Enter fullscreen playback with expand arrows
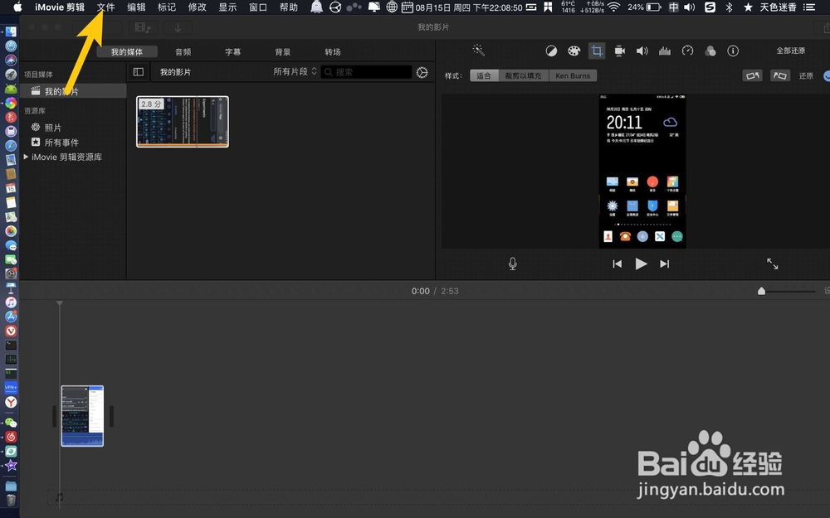The image size is (830, 518). pos(772,264)
